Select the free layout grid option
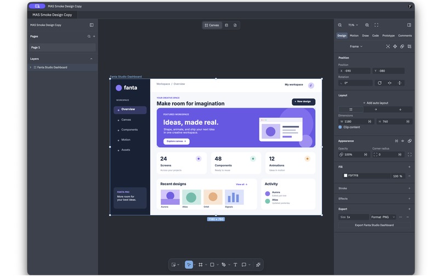The width and height of the screenshot is (442, 276). 350,110
